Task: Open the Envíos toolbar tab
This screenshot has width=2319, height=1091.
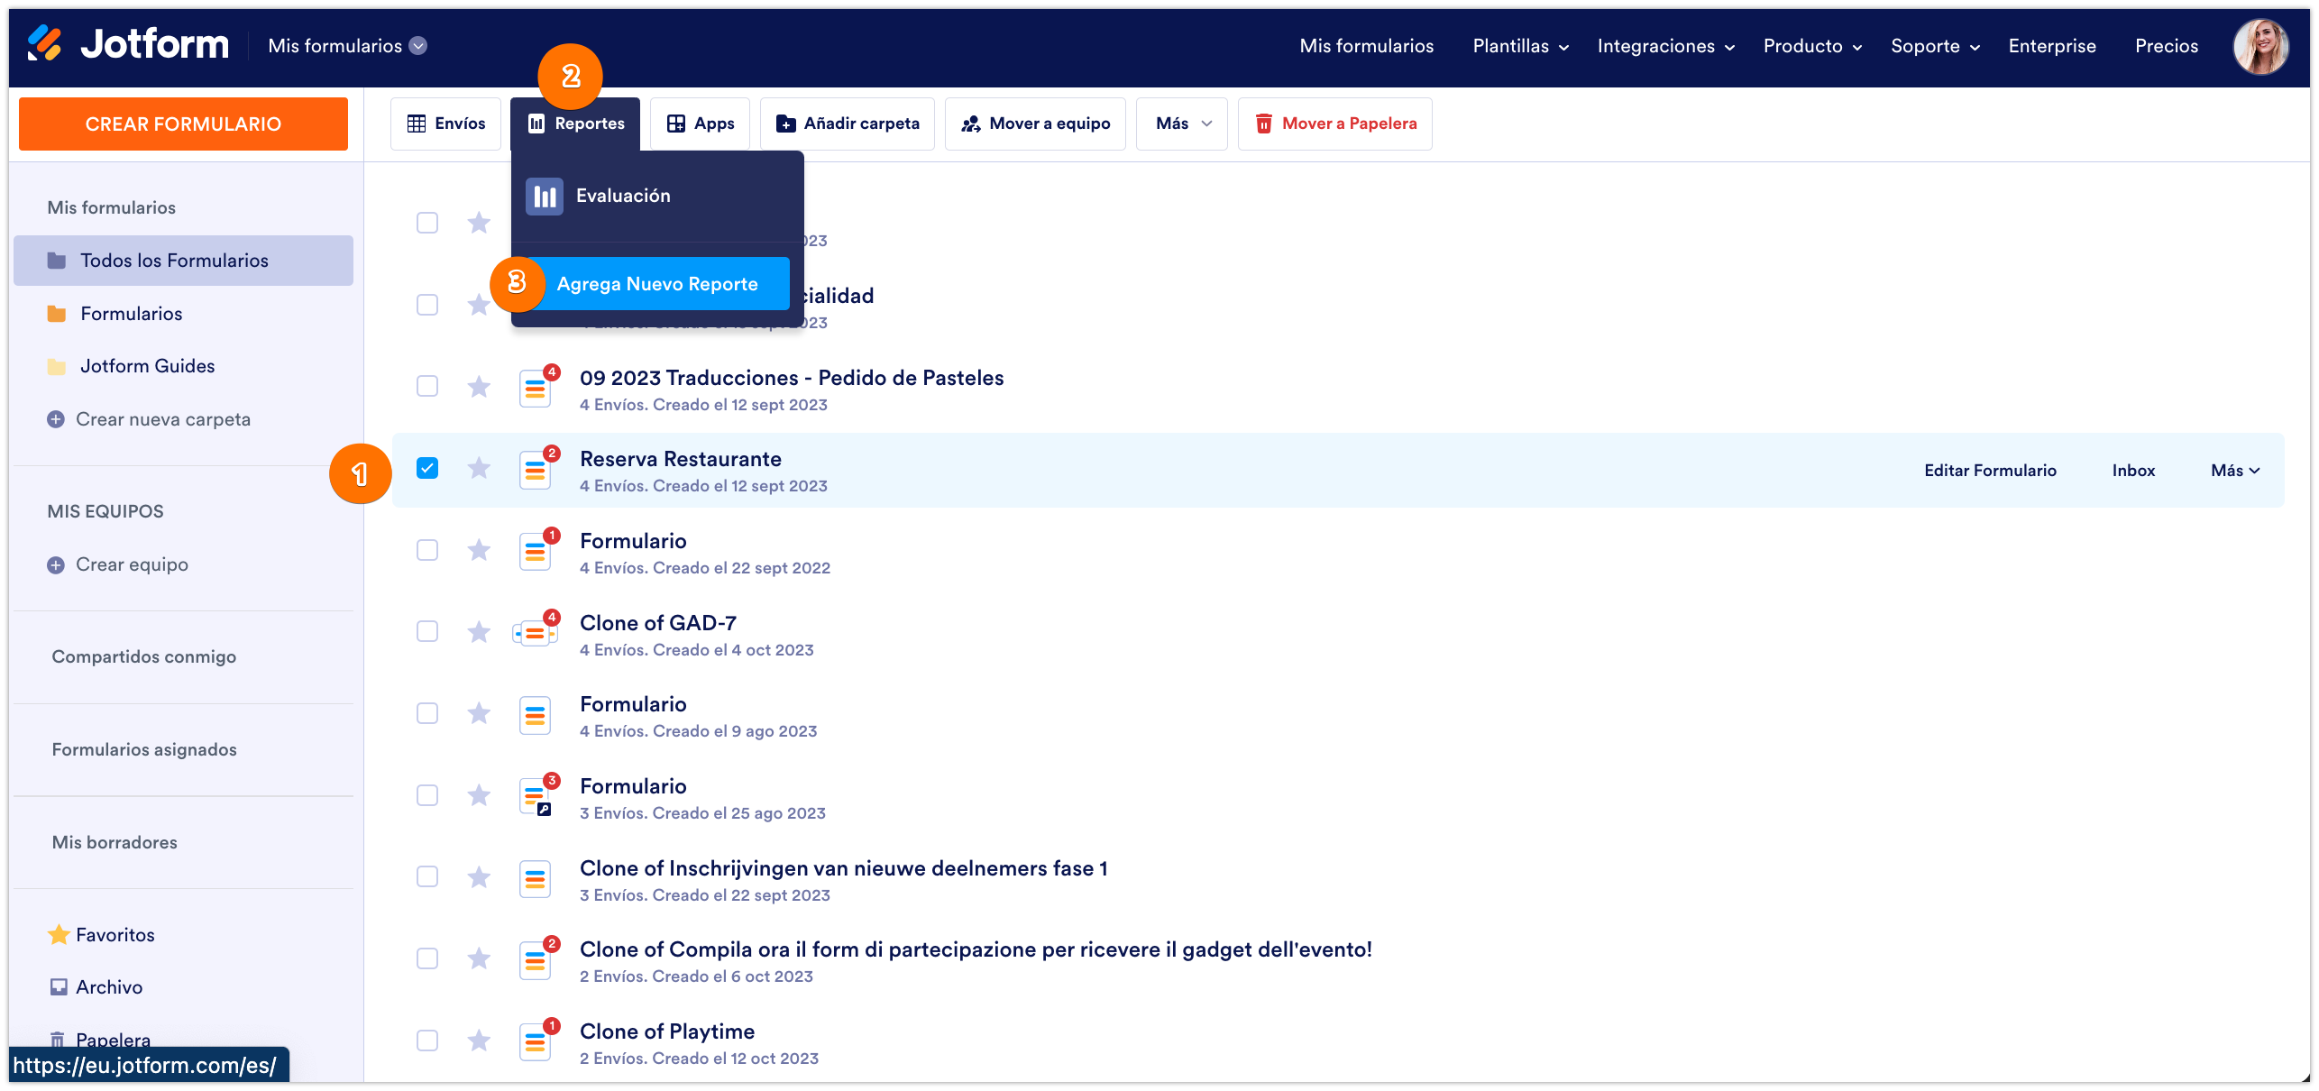Action: click(x=446, y=124)
